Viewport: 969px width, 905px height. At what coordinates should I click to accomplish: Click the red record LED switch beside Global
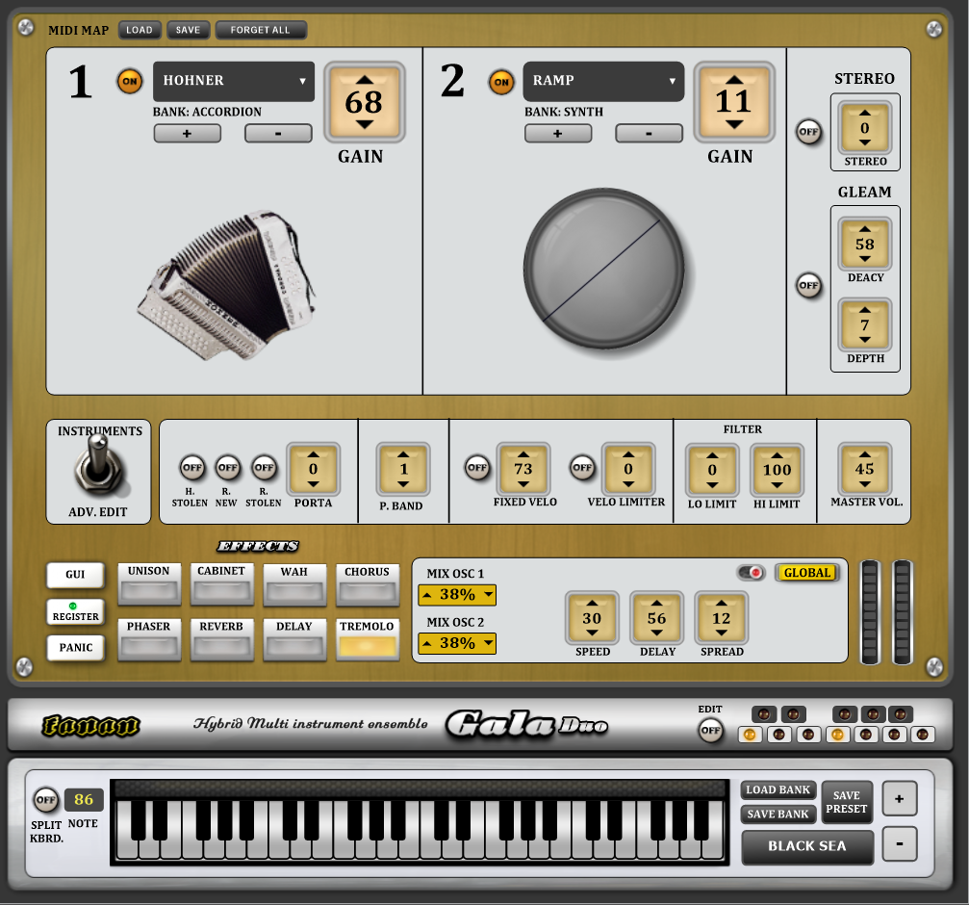(751, 573)
